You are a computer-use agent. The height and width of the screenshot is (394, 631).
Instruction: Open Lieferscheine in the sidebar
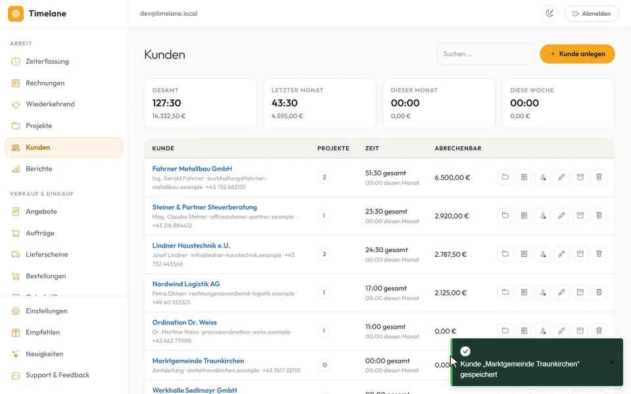click(64, 255)
